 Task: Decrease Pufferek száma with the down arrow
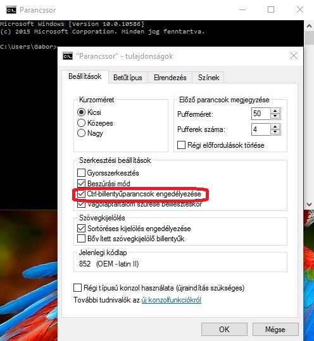coord(275,132)
